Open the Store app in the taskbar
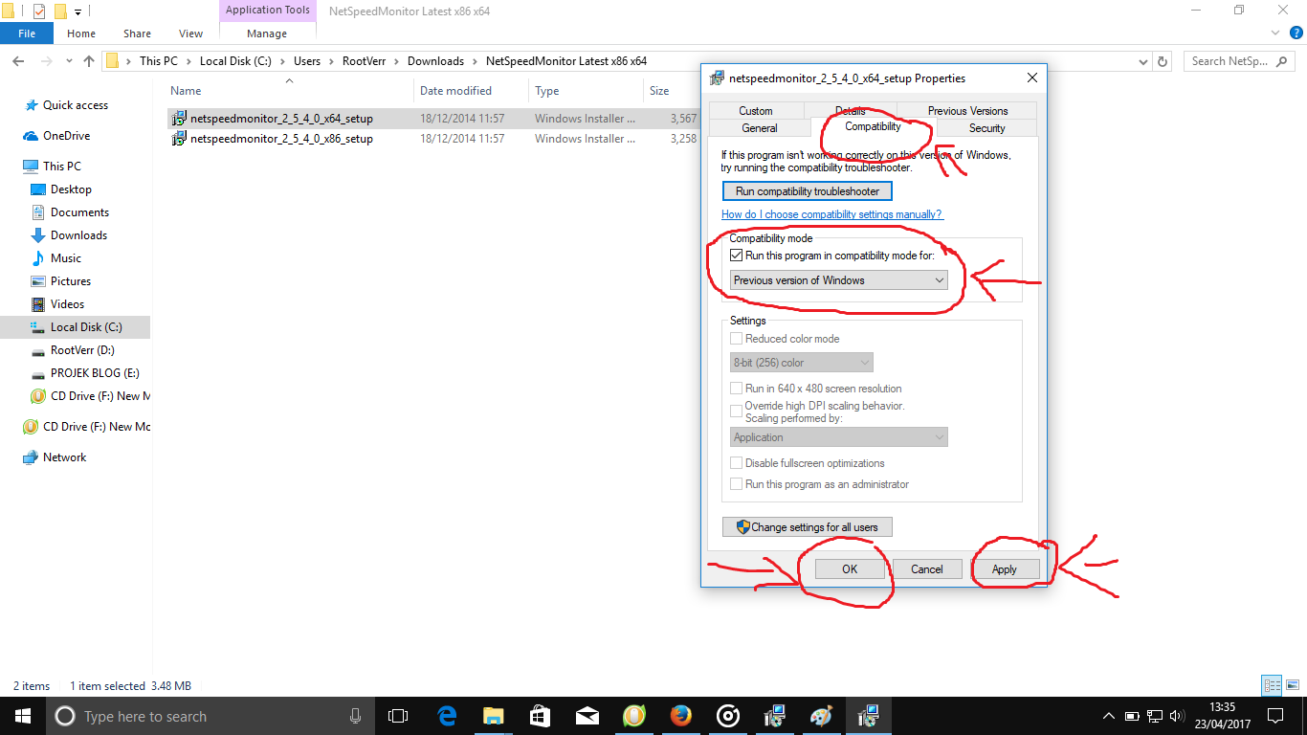This screenshot has width=1307, height=735. pos(540,716)
